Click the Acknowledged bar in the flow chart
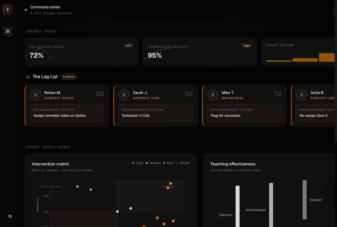The width and height of the screenshot is (337, 227). [271, 205]
